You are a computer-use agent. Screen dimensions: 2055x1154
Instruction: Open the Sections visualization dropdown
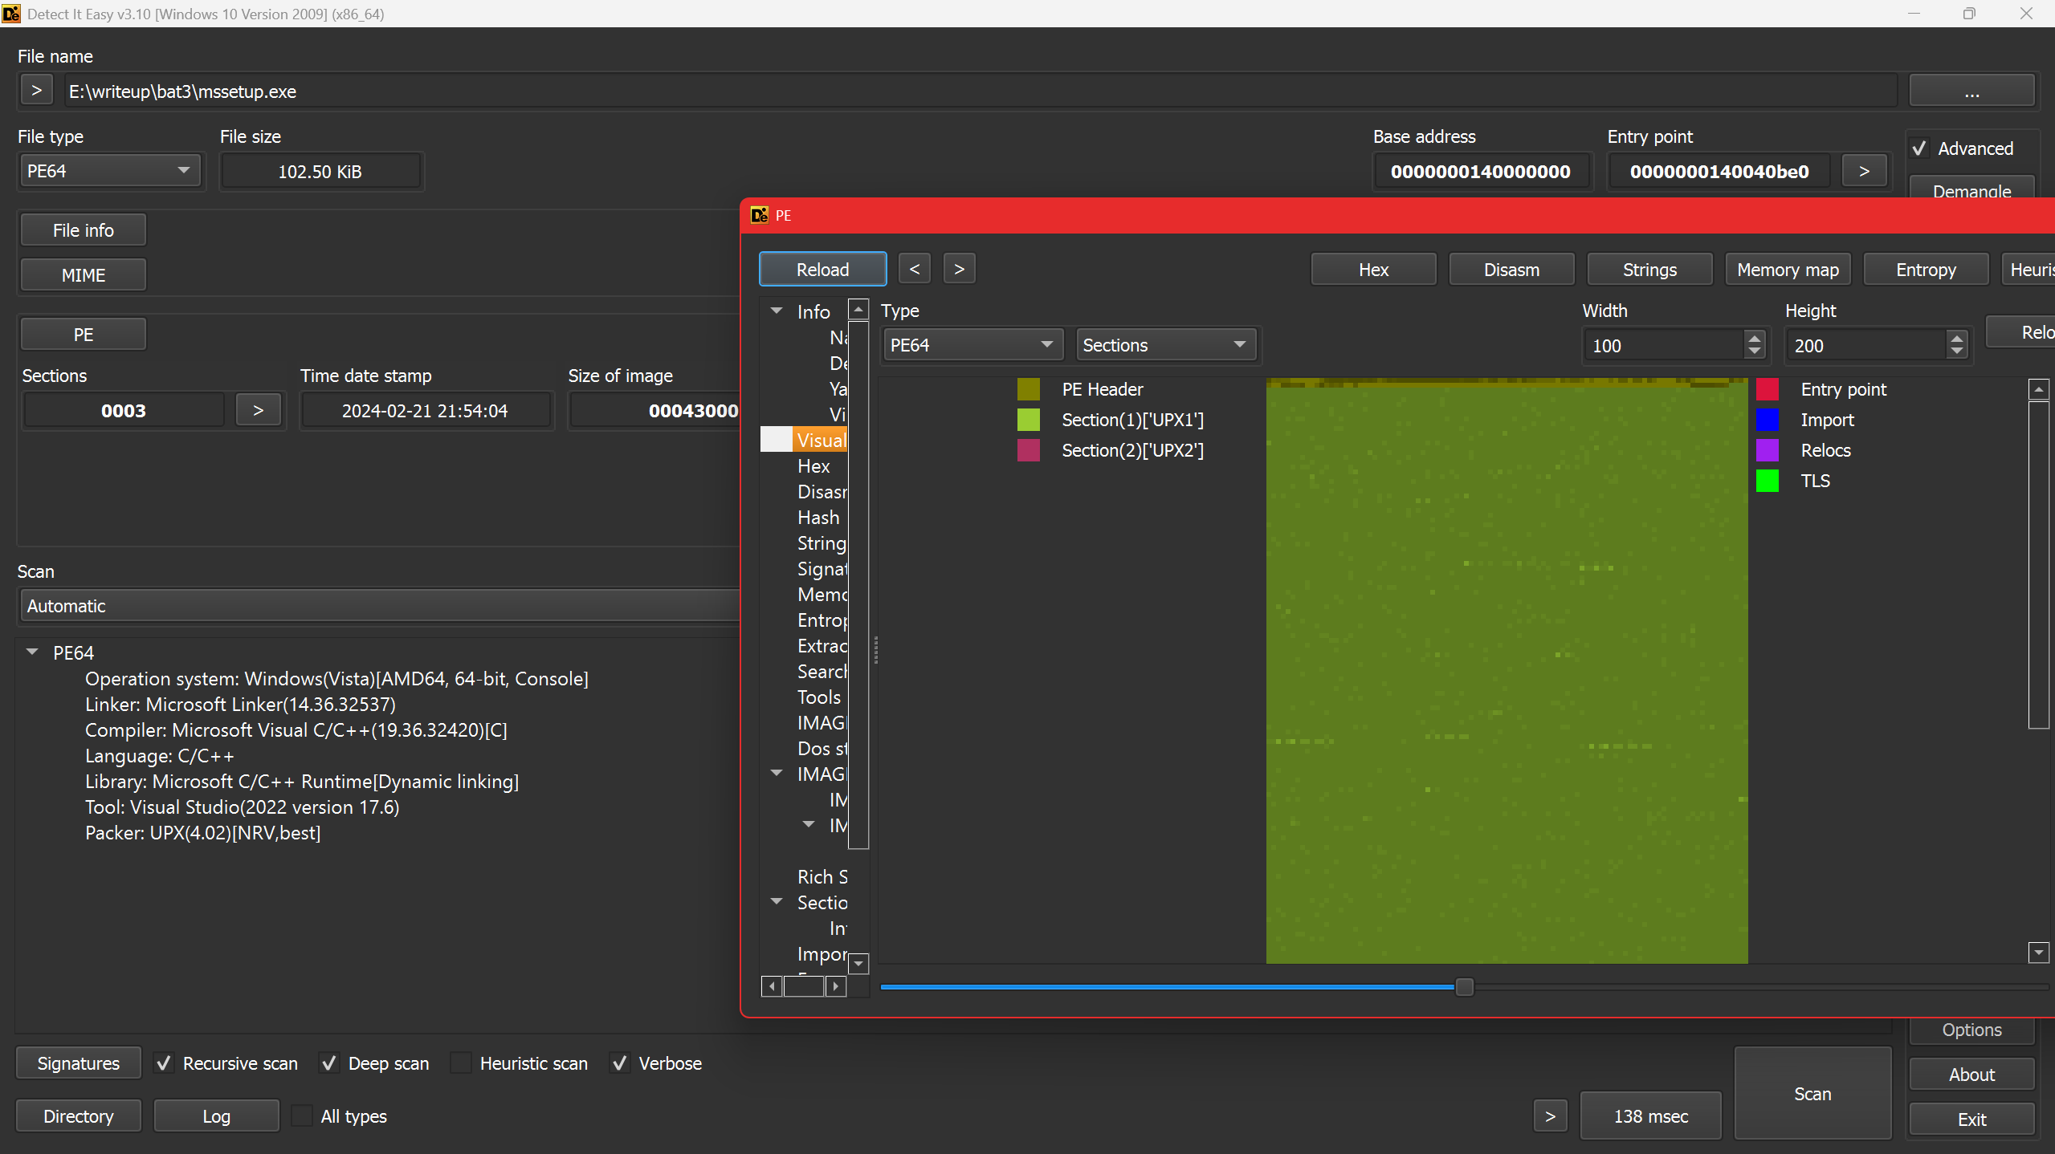pos(1164,345)
